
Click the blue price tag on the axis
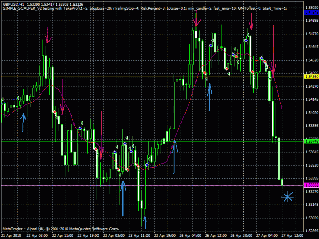(311, 13)
